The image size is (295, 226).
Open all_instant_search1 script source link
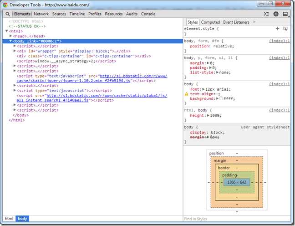coord(92,98)
